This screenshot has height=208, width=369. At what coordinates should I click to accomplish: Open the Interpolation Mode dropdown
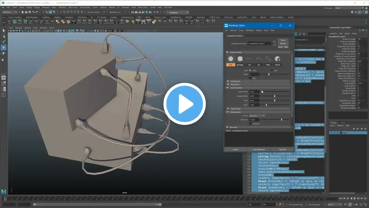pos(257,116)
